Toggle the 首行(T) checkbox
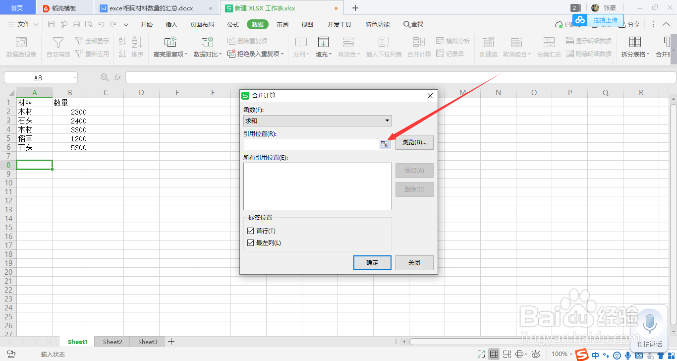 250,231
